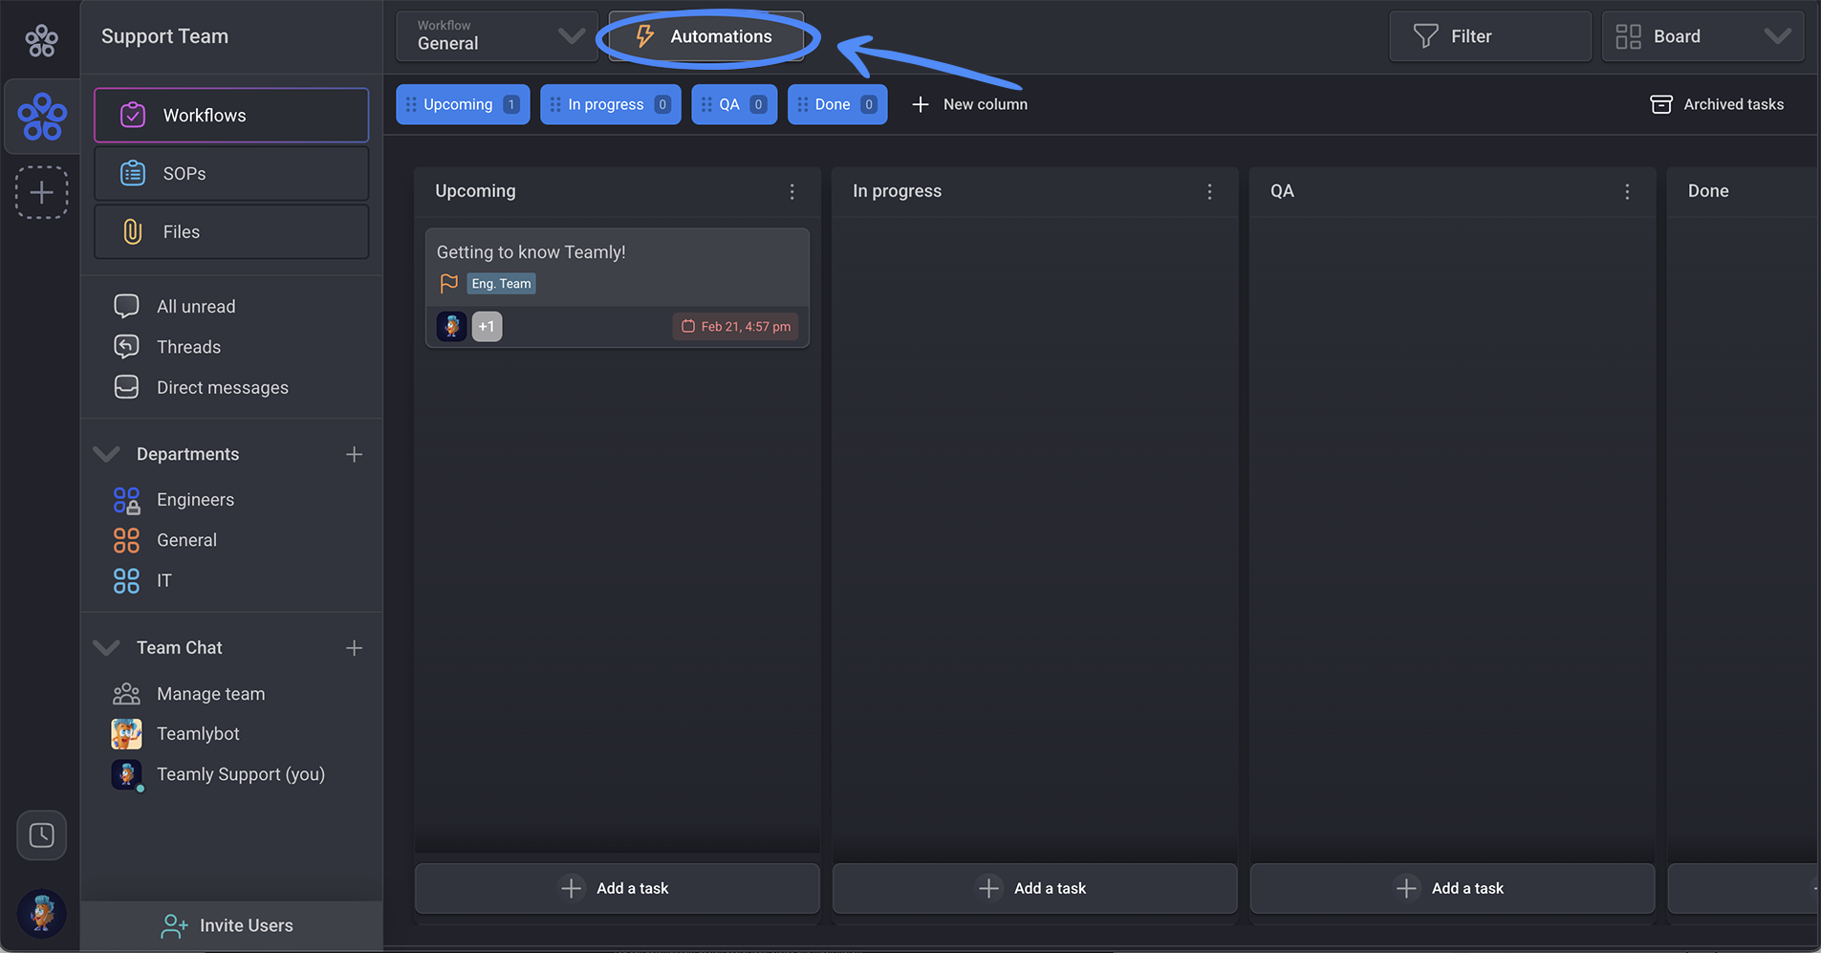Add a task in Upcoming column

(x=617, y=888)
